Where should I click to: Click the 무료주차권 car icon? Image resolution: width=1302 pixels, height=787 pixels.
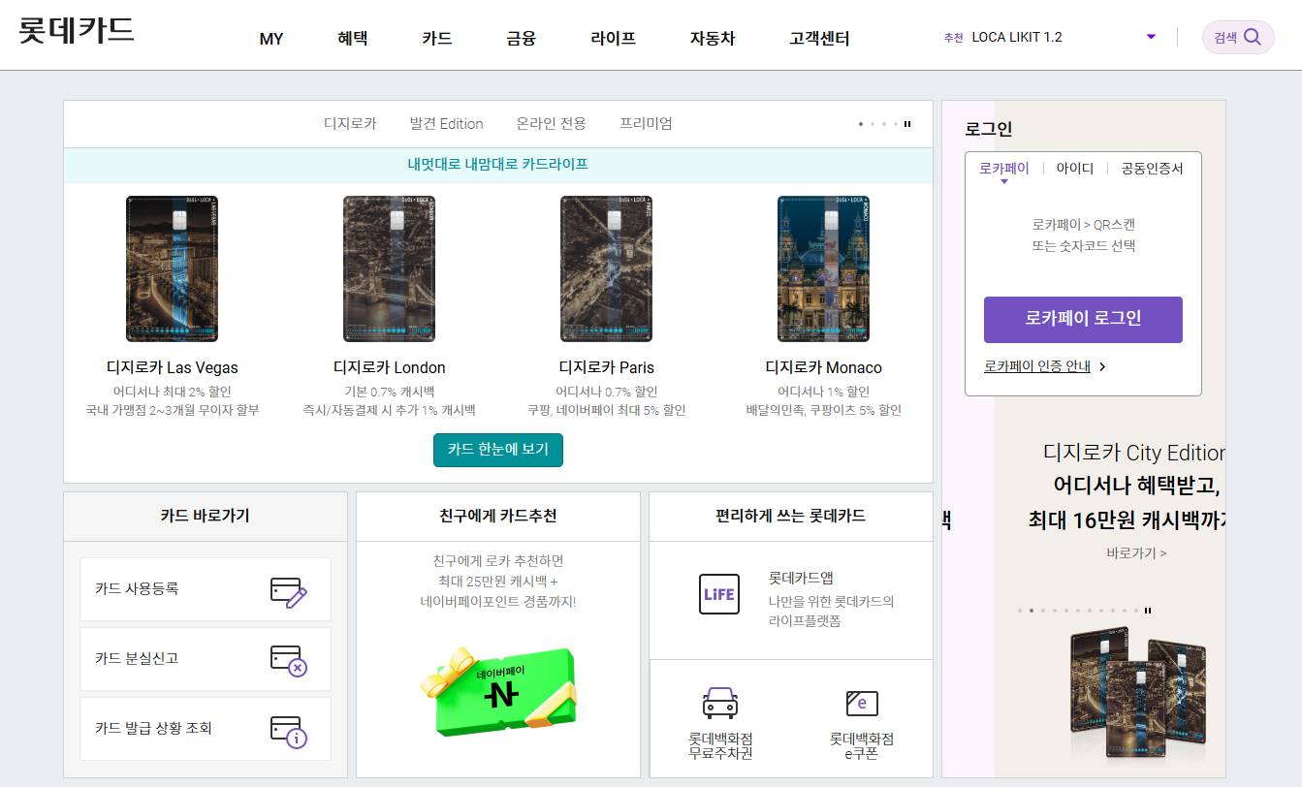719,702
